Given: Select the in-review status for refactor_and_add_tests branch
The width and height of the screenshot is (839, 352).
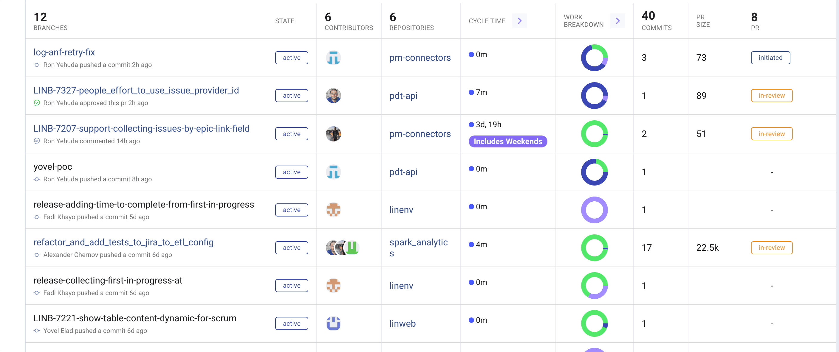Looking at the screenshot, I should [772, 247].
